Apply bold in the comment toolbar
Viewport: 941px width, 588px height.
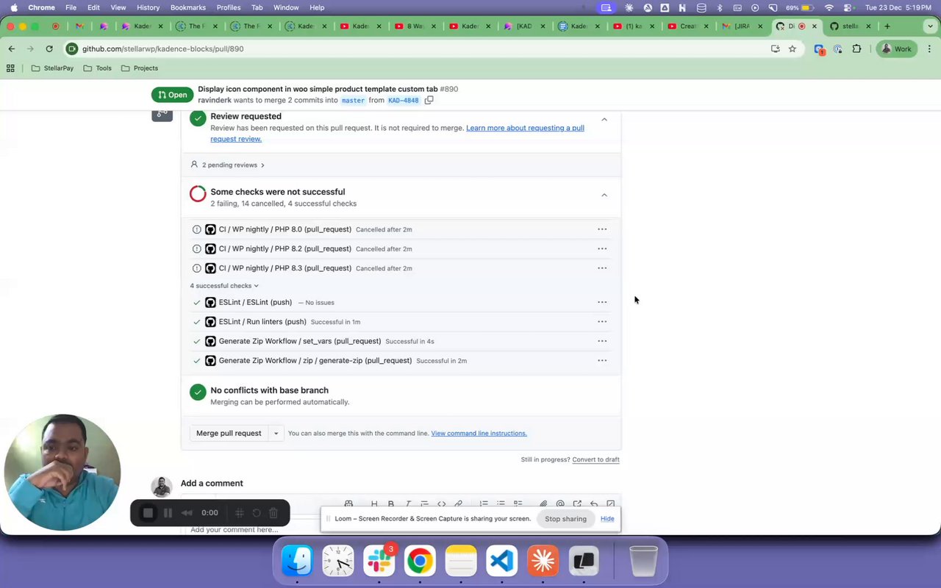[391, 504]
